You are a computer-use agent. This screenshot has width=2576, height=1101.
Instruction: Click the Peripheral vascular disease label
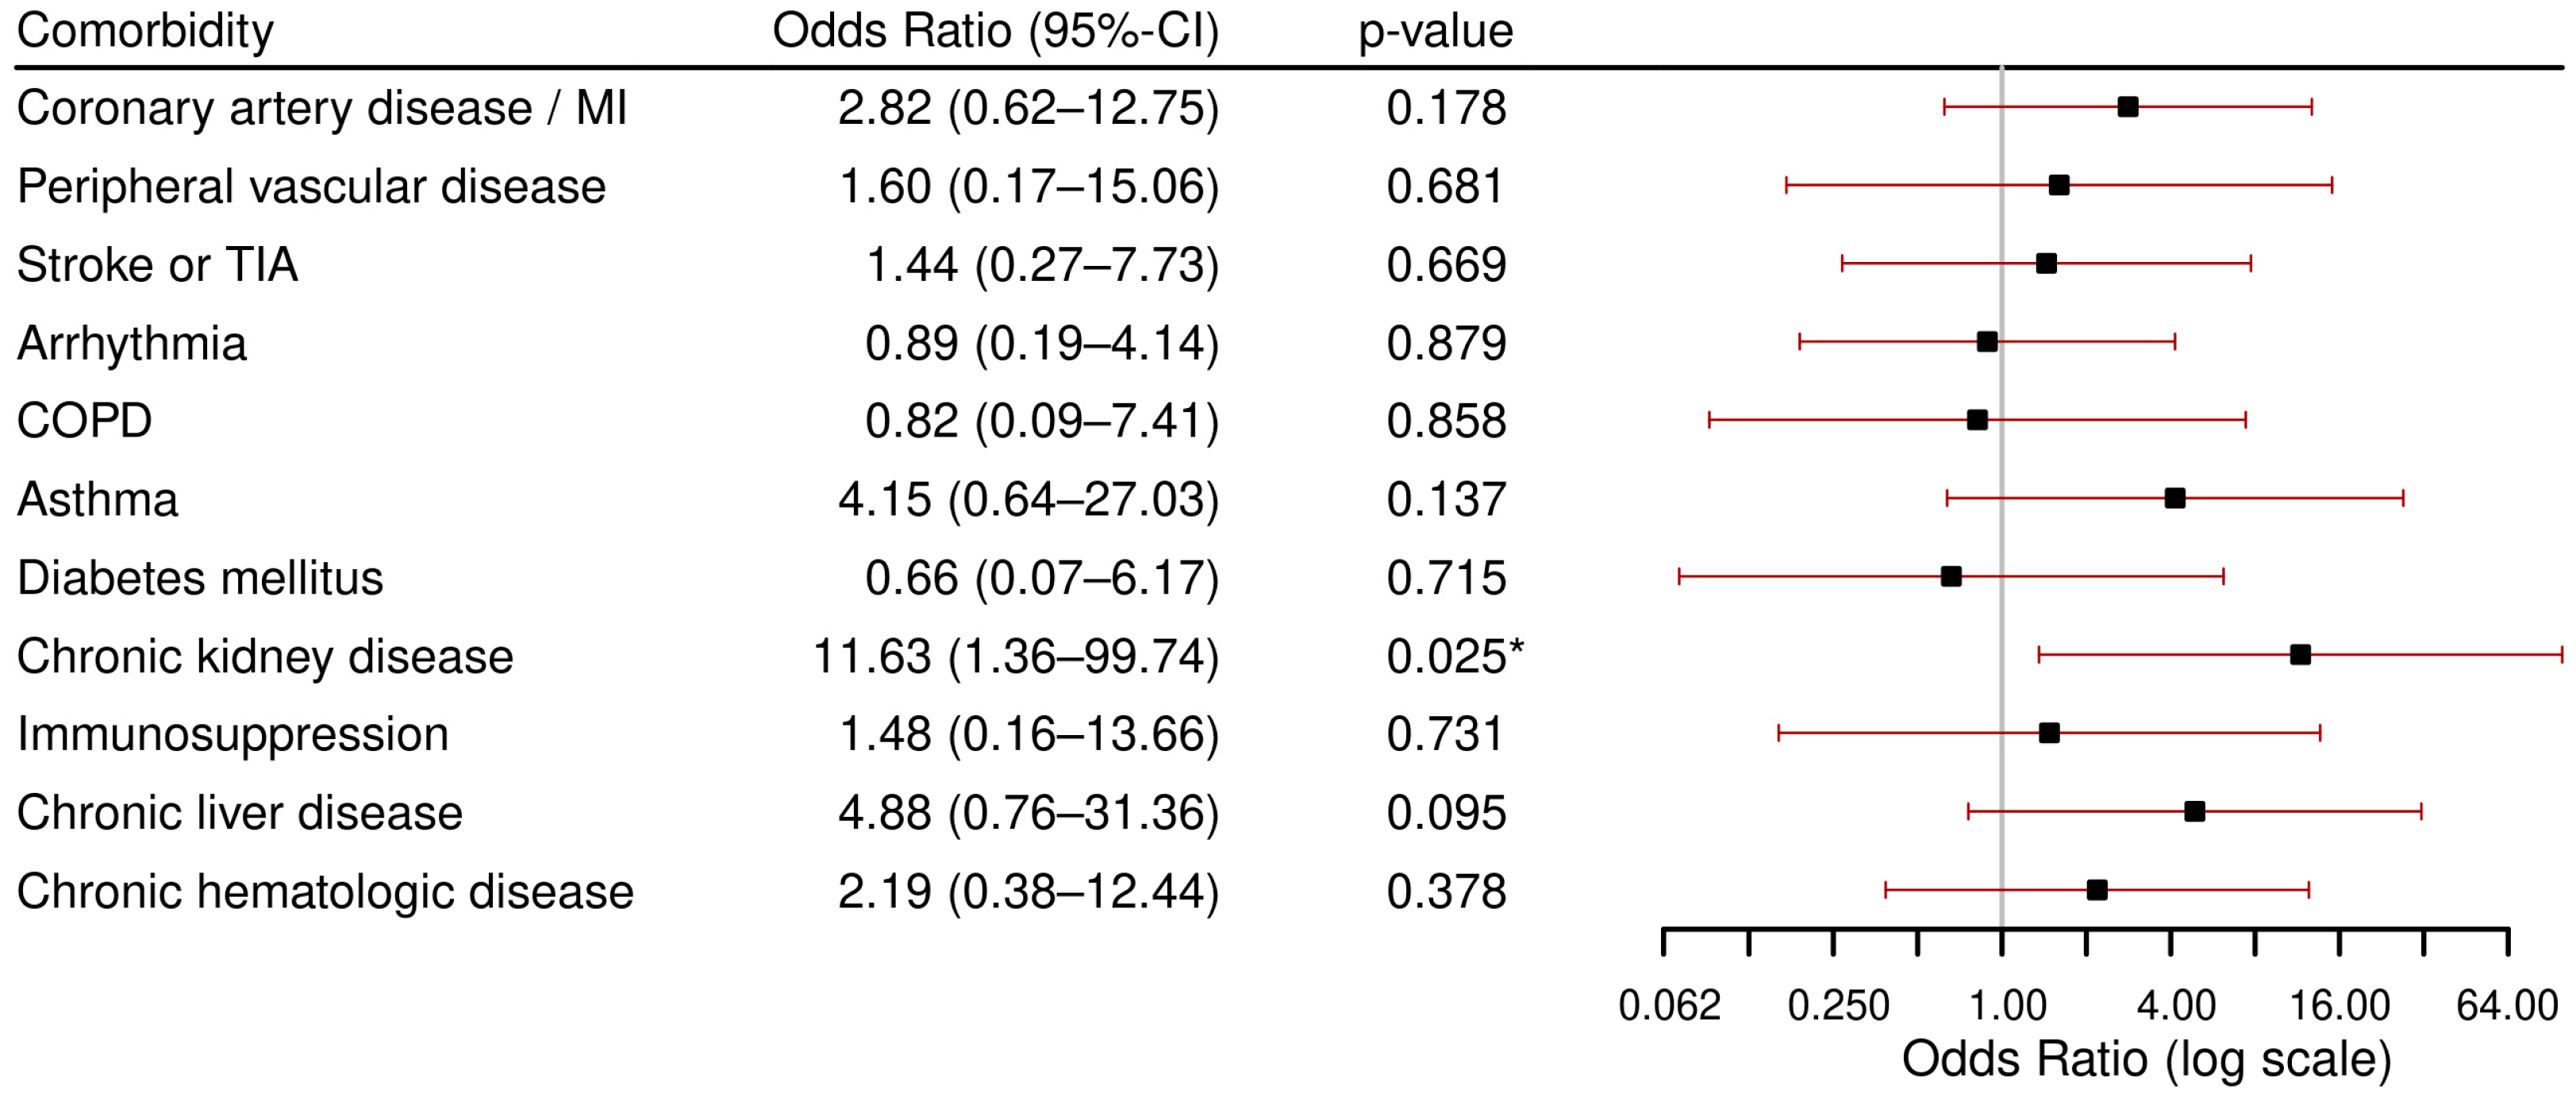[x=311, y=187]
